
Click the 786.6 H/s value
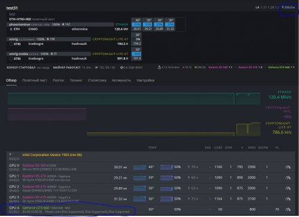(282, 132)
